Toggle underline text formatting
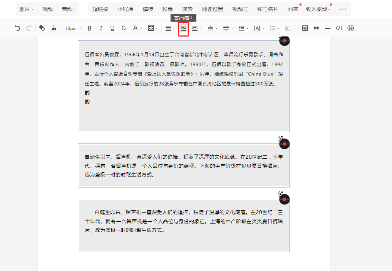The width and height of the screenshot is (392, 271). pos(112,28)
